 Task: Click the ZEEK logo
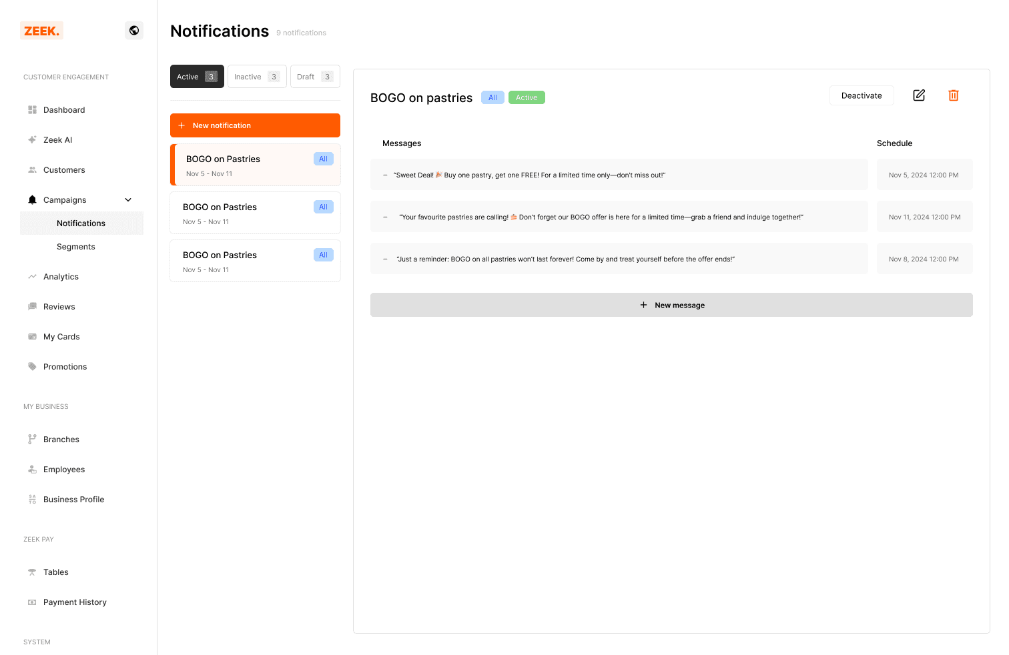click(41, 31)
